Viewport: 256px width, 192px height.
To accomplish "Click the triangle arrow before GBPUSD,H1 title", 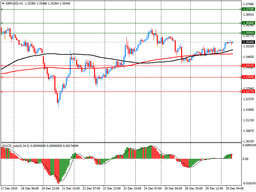I will 3,3.
